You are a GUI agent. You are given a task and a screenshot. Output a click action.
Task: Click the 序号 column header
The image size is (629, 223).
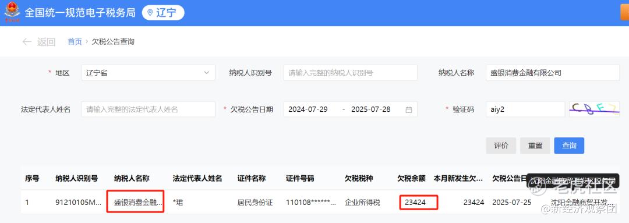point(32,179)
